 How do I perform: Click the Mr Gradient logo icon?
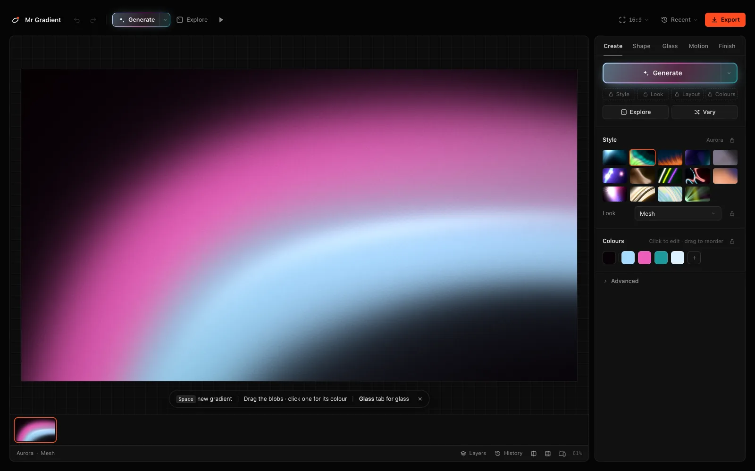(x=16, y=20)
